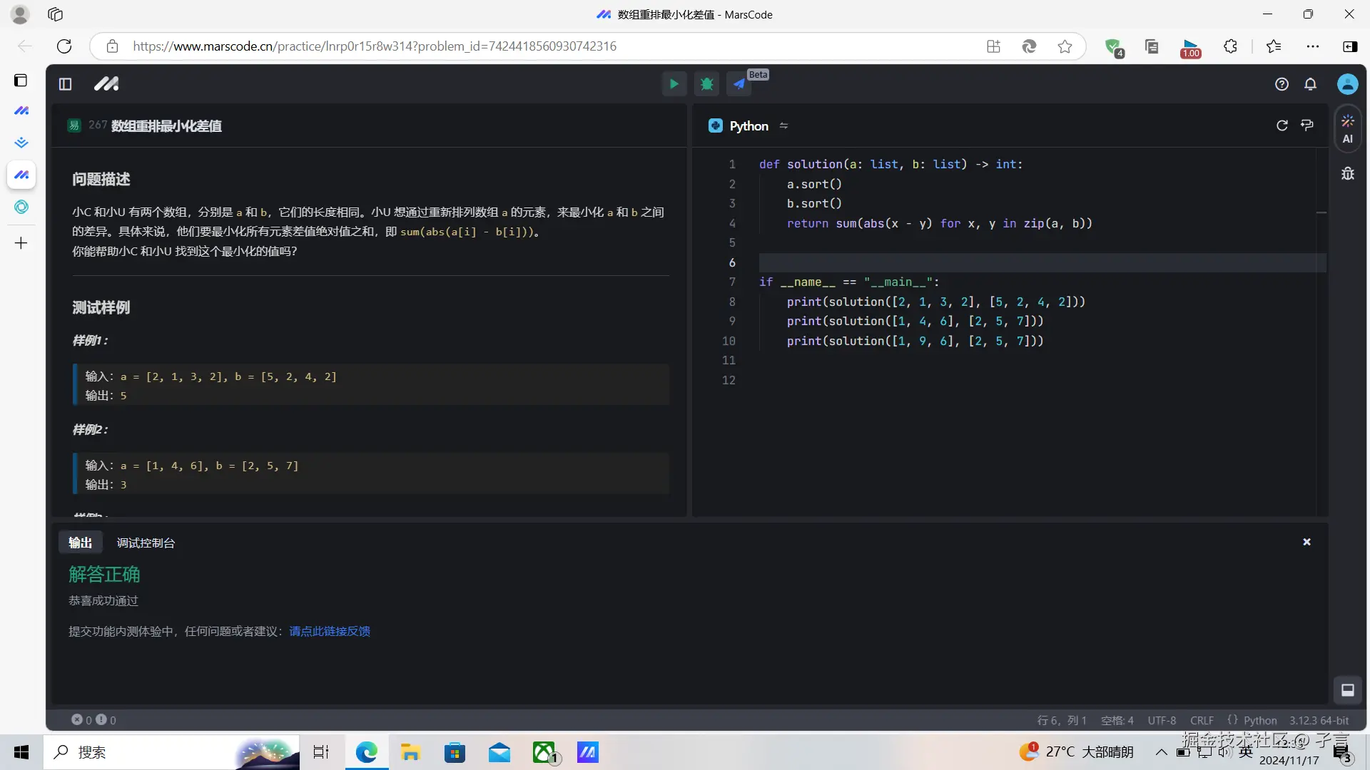Toggle the browser vertical tabs pane
1370x770 pixels.
(x=21, y=80)
